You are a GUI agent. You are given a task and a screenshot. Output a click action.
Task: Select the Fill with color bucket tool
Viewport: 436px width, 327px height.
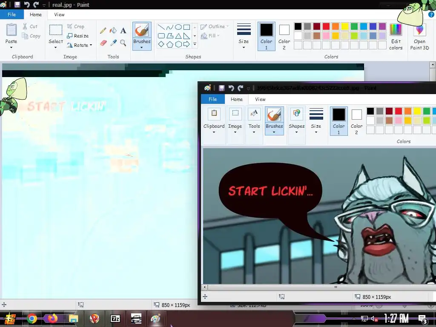point(113,30)
